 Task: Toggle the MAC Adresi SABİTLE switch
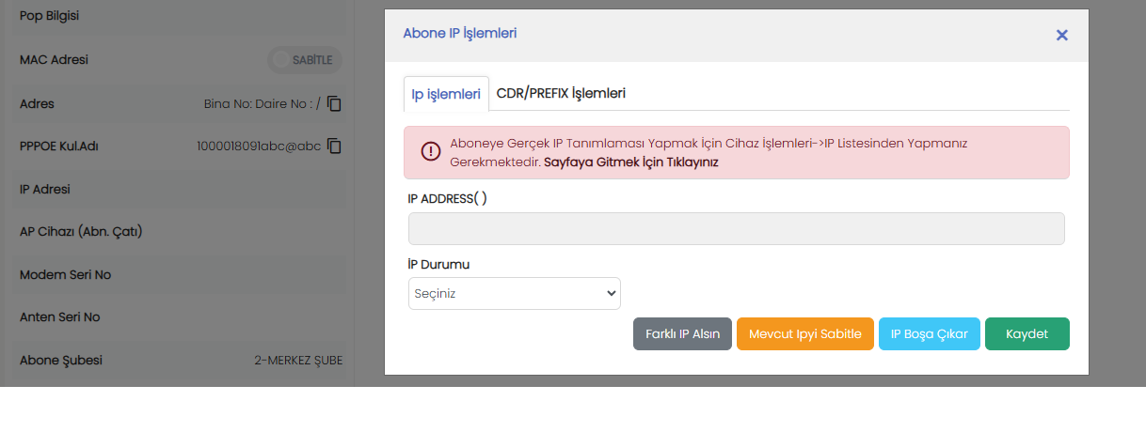pos(304,60)
